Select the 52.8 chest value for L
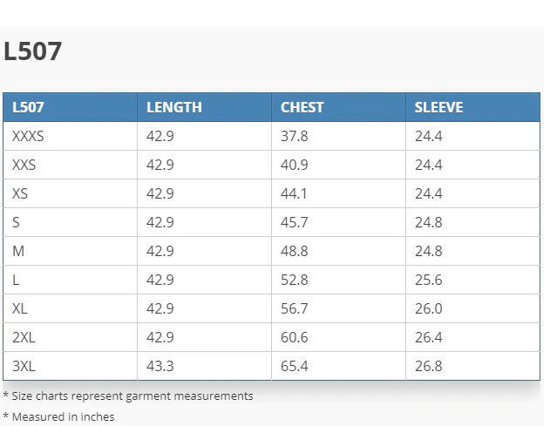The width and height of the screenshot is (557, 426). point(294,280)
